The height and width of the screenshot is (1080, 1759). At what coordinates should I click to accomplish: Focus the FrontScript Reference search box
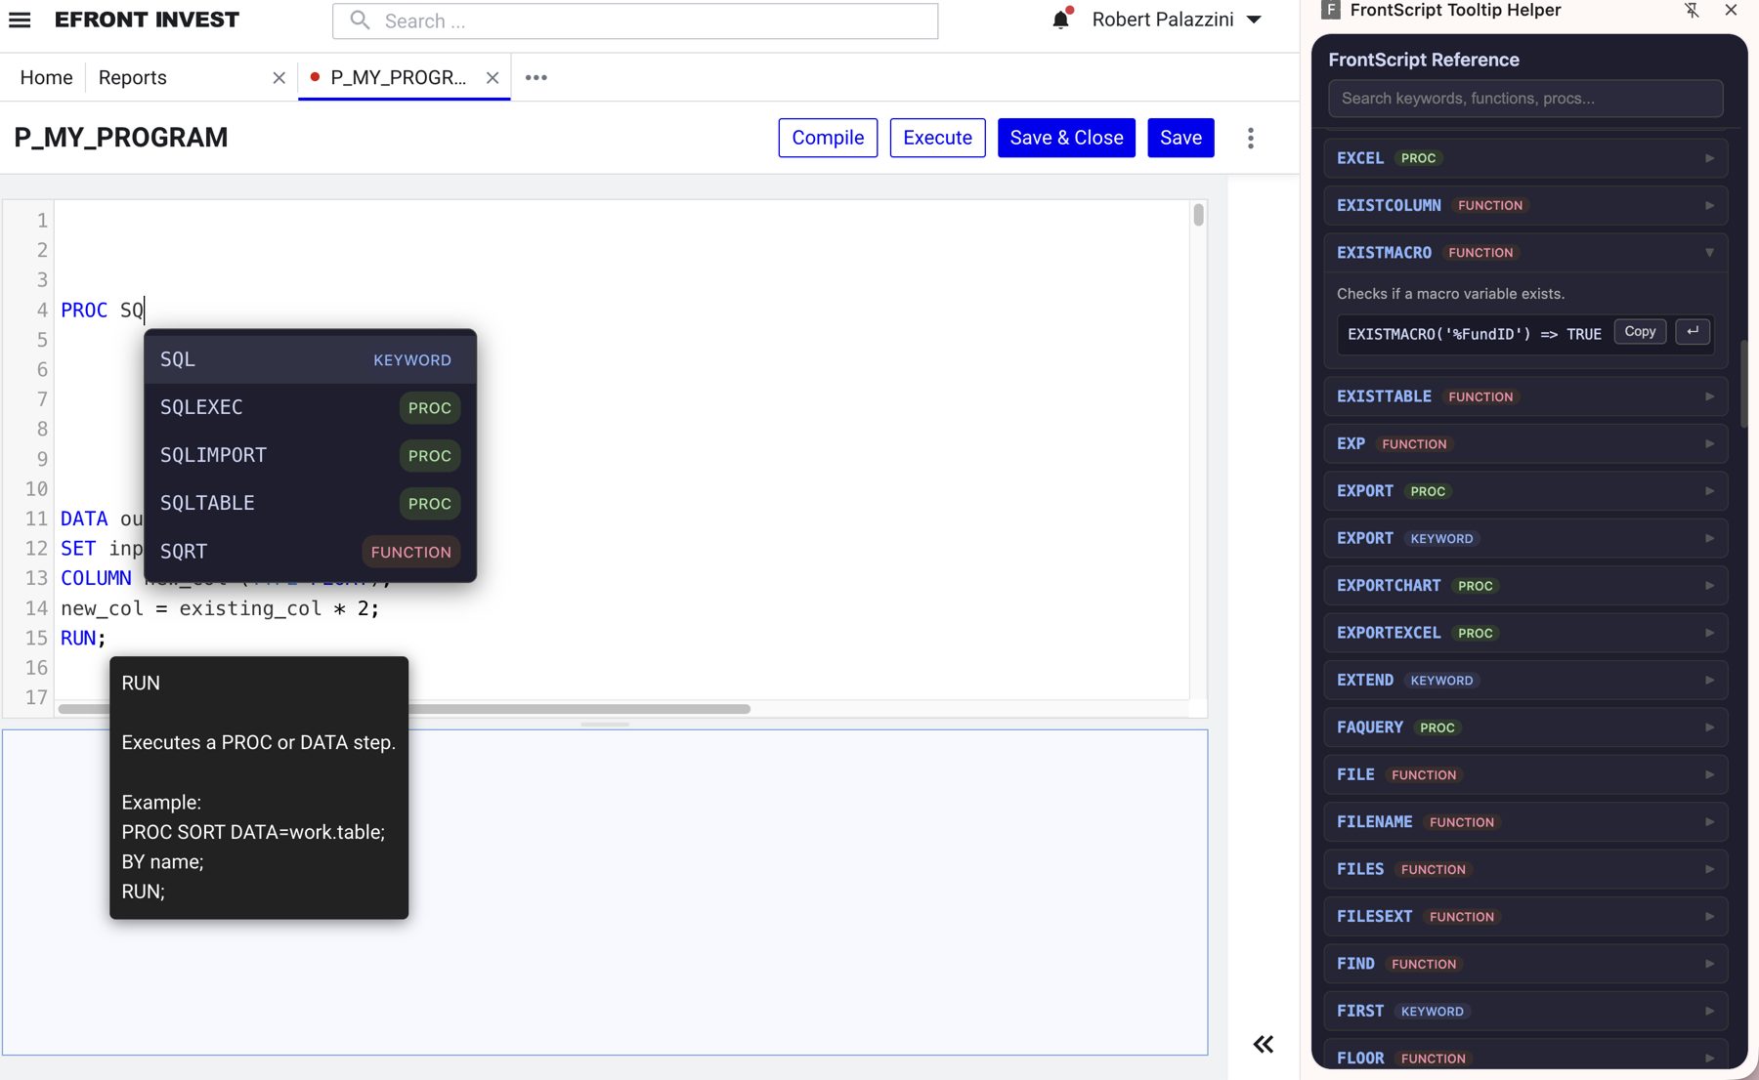[1524, 99]
